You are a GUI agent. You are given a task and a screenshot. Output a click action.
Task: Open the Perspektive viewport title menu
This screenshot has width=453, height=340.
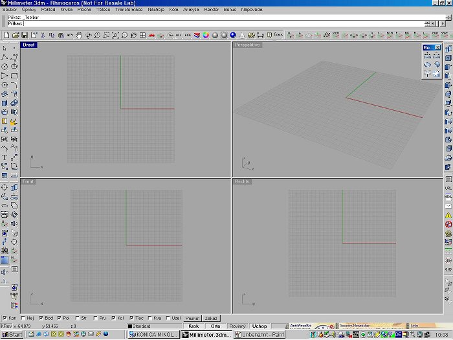click(x=247, y=45)
